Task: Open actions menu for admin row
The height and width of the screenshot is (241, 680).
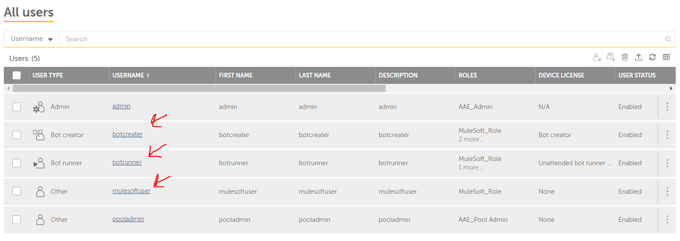Action: click(667, 107)
